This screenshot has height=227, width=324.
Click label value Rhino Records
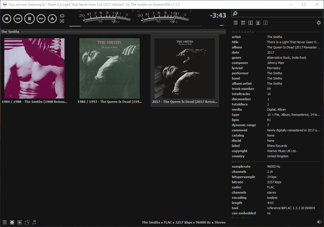pos(277,146)
